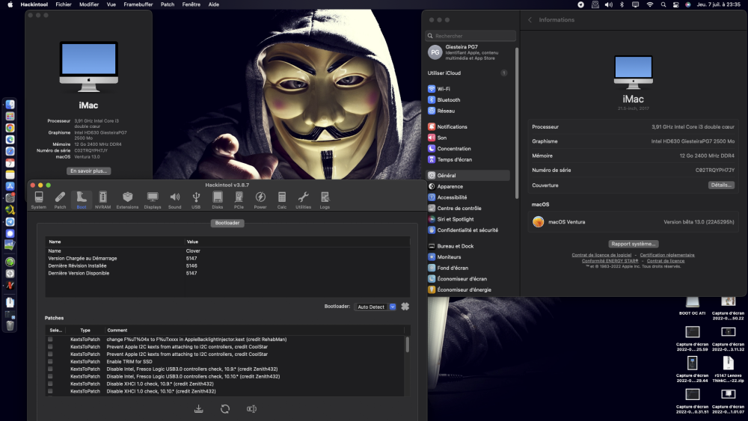The image size is (748, 421).
Task: Open the NVRAM tab in Hackintool
Action: (x=102, y=200)
